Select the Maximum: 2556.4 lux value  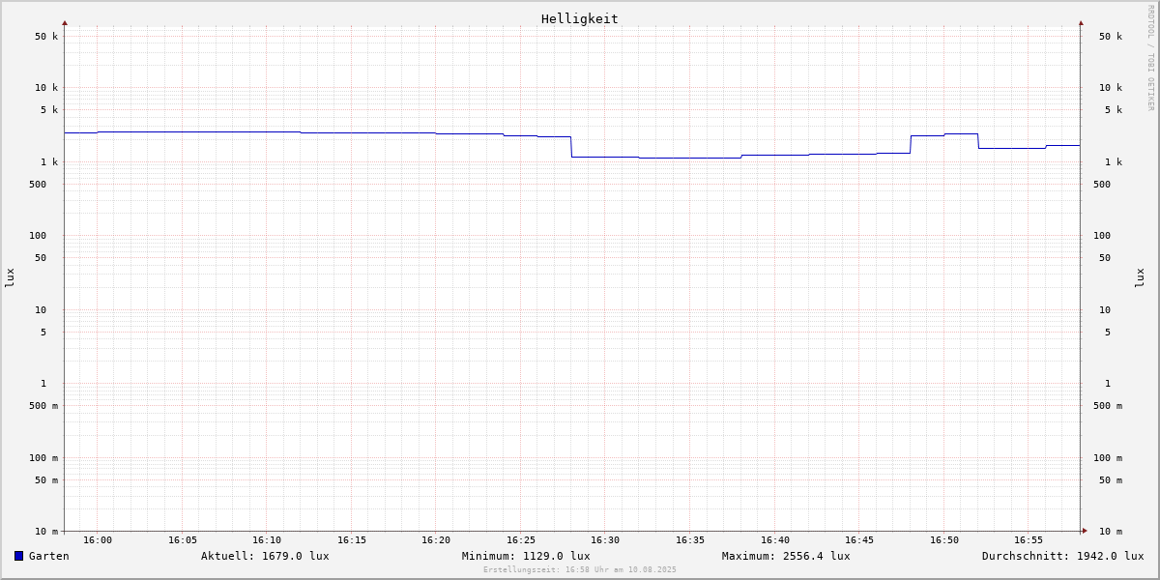pyautogui.click(x=786, y=556)
